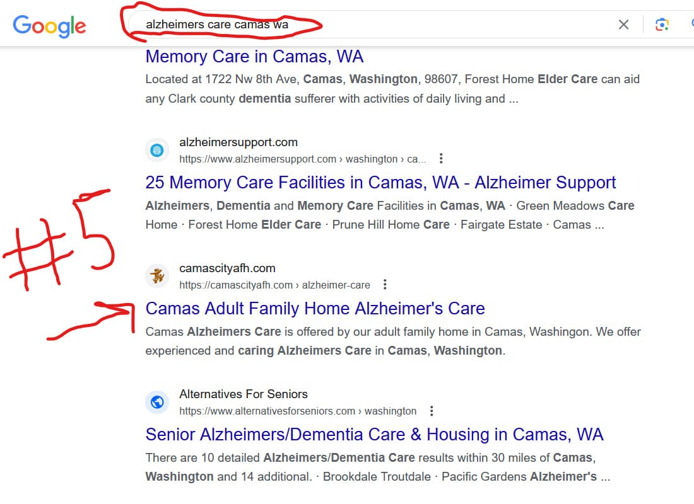The width and height of the screenshot is (694, 504).
Task: Click the camascityafh.com alzheimer-care URL breadcrumb
Action: (x=274, y=285)
